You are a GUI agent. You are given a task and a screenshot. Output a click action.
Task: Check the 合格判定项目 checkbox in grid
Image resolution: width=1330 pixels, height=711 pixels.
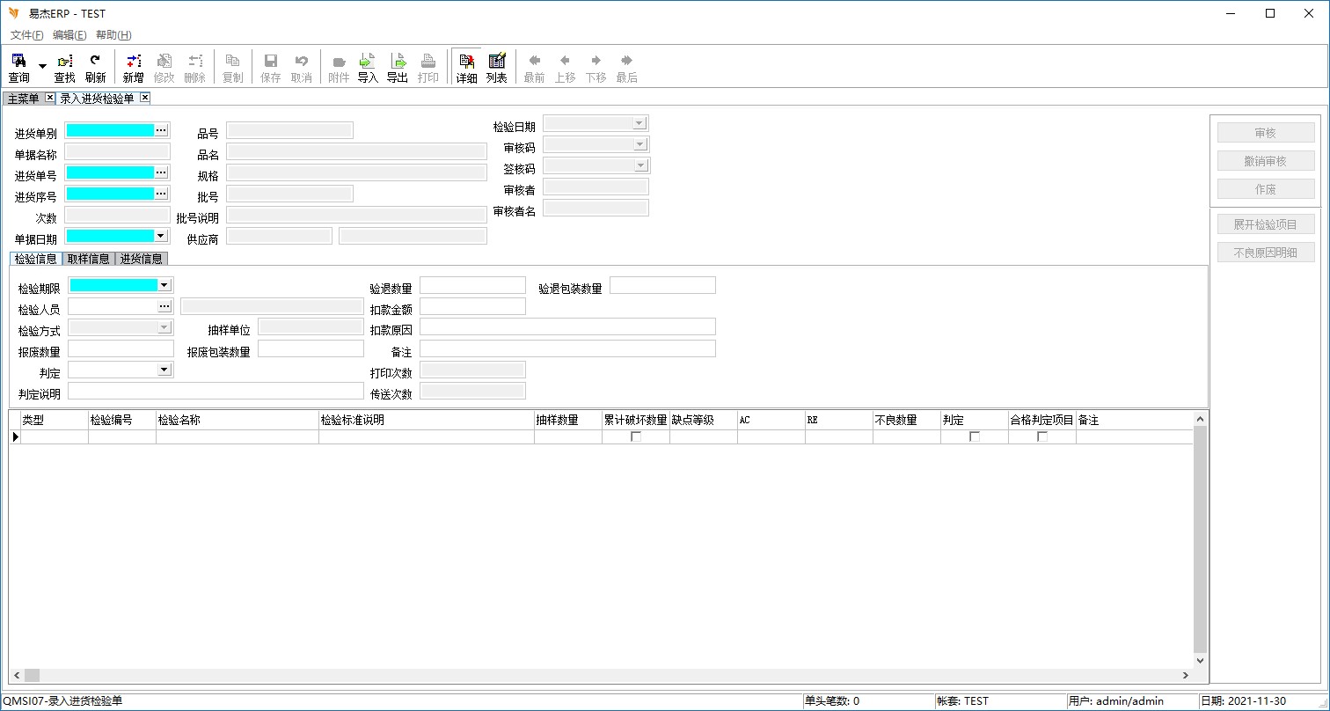click(1042, 436)
